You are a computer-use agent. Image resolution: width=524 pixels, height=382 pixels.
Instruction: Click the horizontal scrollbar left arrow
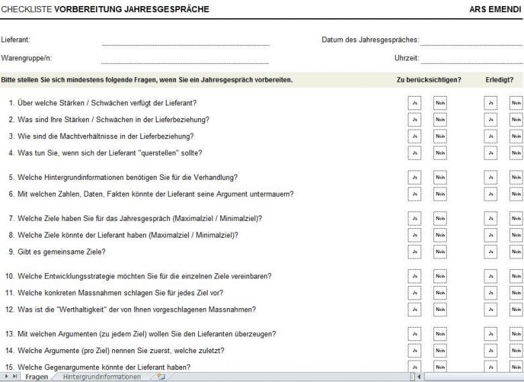pos(420,377)
